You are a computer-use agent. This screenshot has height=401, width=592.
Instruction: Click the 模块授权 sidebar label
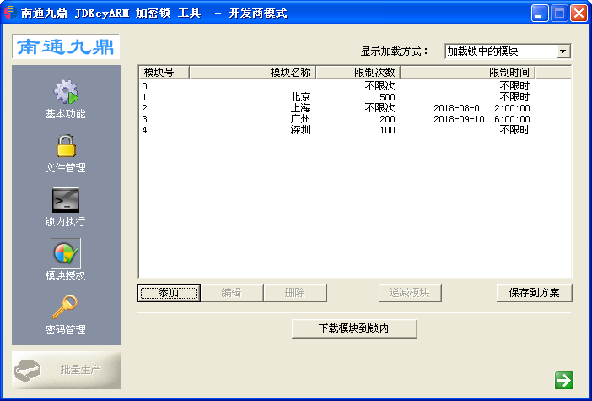[x=65, y=276]
